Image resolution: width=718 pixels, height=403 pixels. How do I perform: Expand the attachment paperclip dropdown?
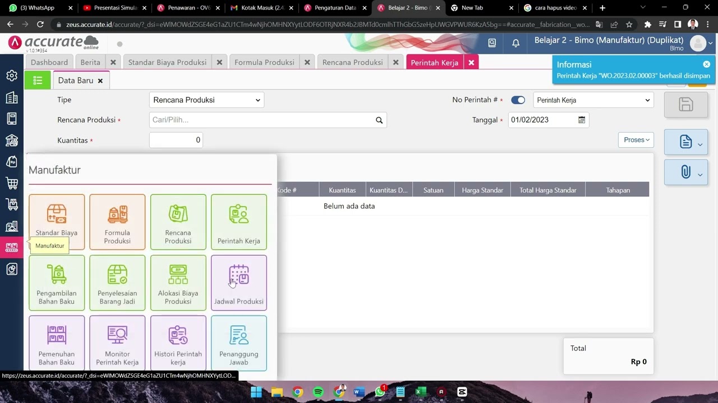tap(685, 172)
